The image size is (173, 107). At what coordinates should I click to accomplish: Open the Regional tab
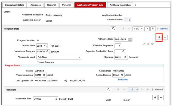(x=51, y=5)
